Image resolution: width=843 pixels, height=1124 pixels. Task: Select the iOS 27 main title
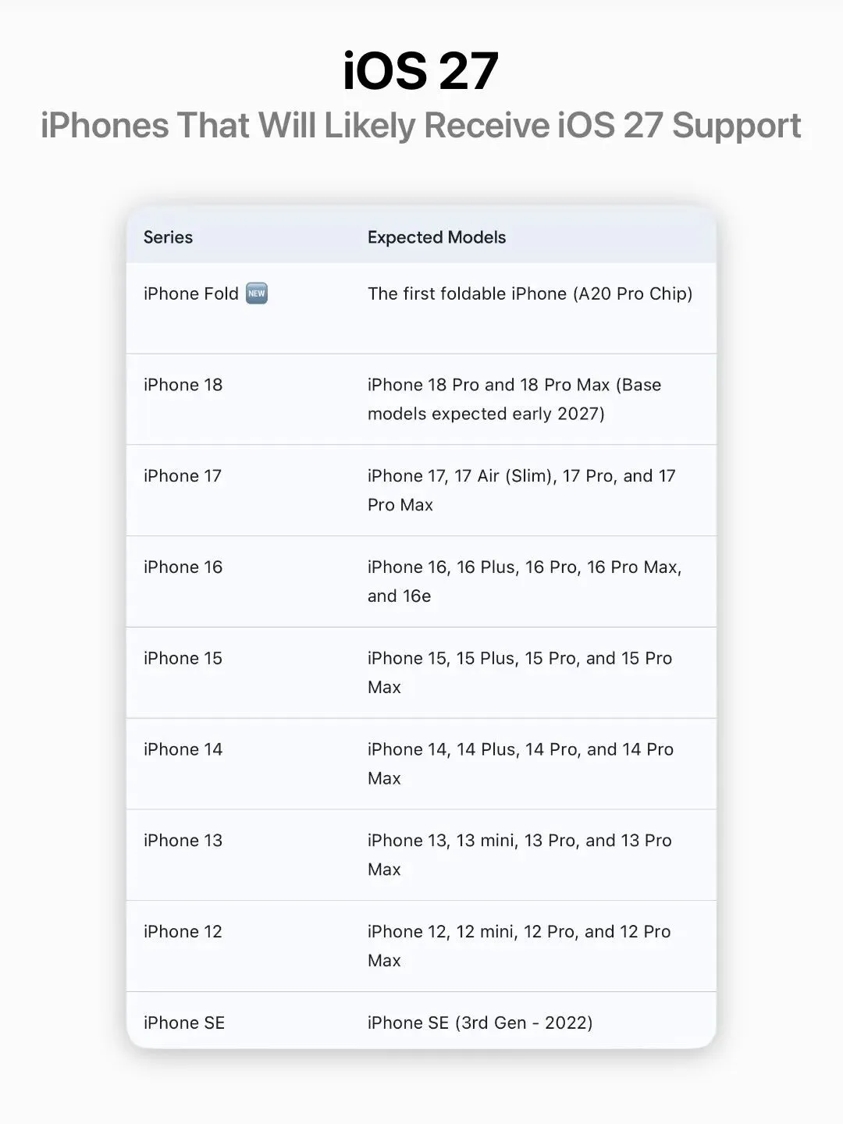[421, 71]
